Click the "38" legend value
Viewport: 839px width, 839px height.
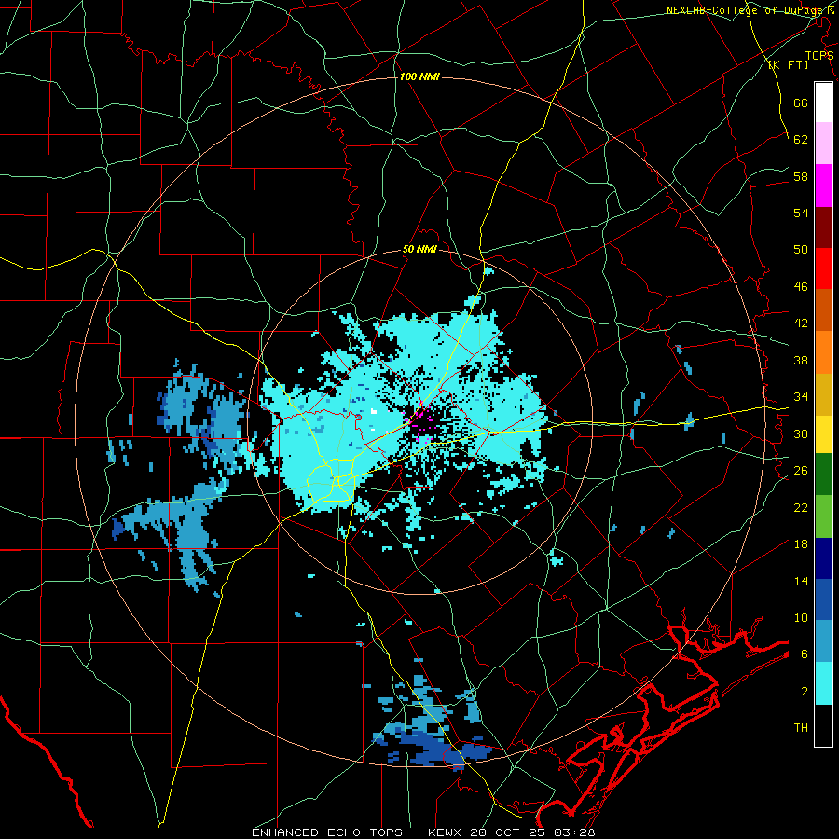(801, 360)
